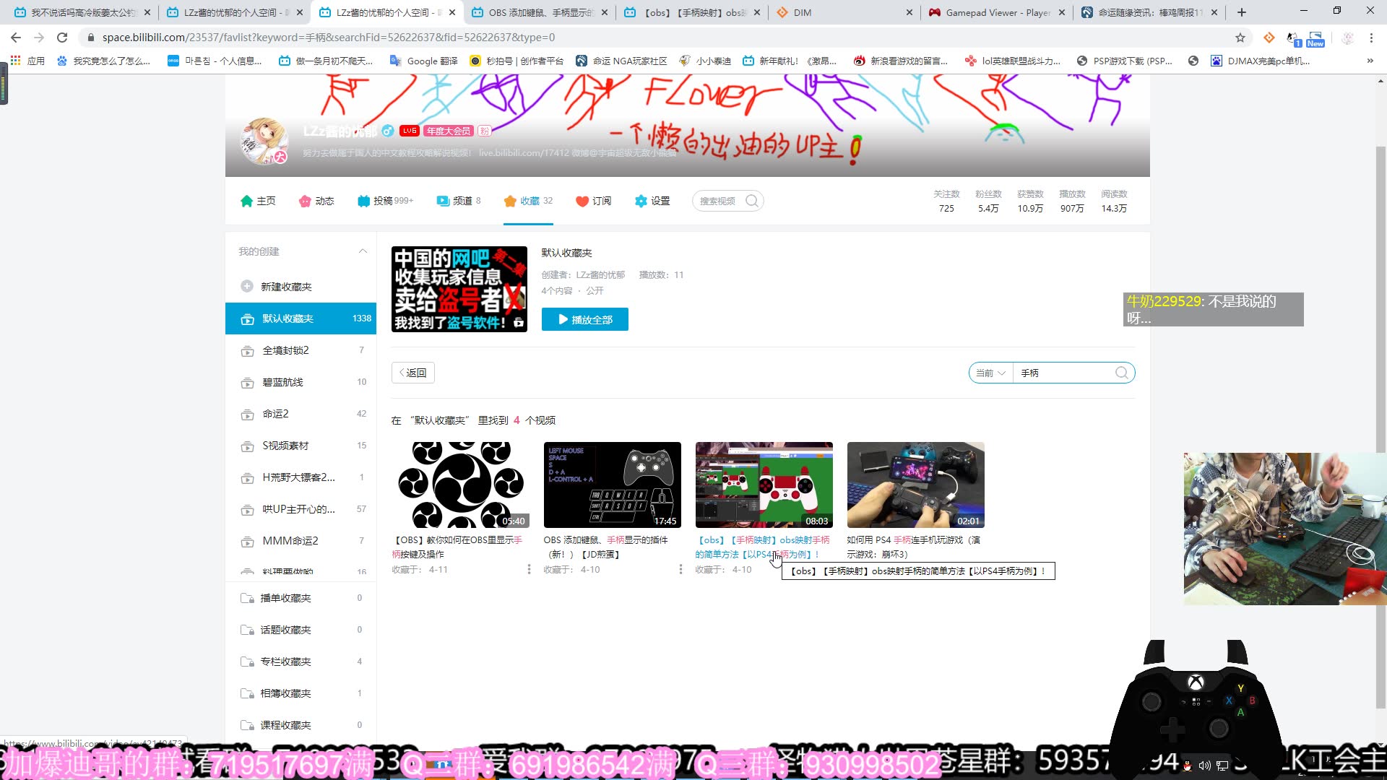Click the 播放全部 play all button
This screenshot has height=780, width=1387.
click(x=585, y=319)
